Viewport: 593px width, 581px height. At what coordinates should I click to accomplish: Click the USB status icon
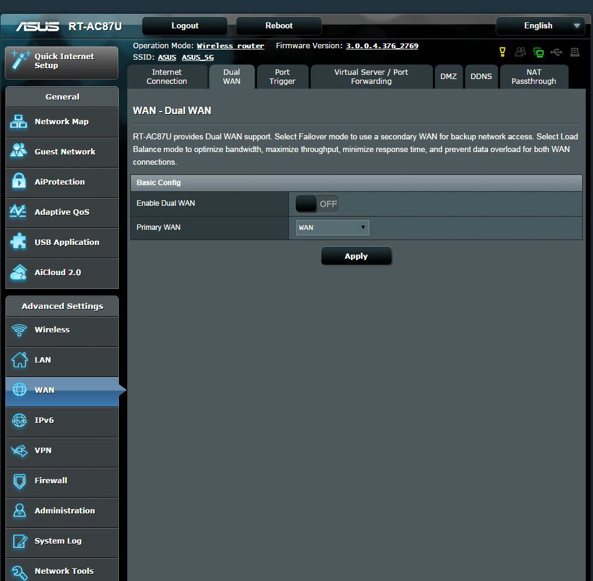[x=556, y=52]
